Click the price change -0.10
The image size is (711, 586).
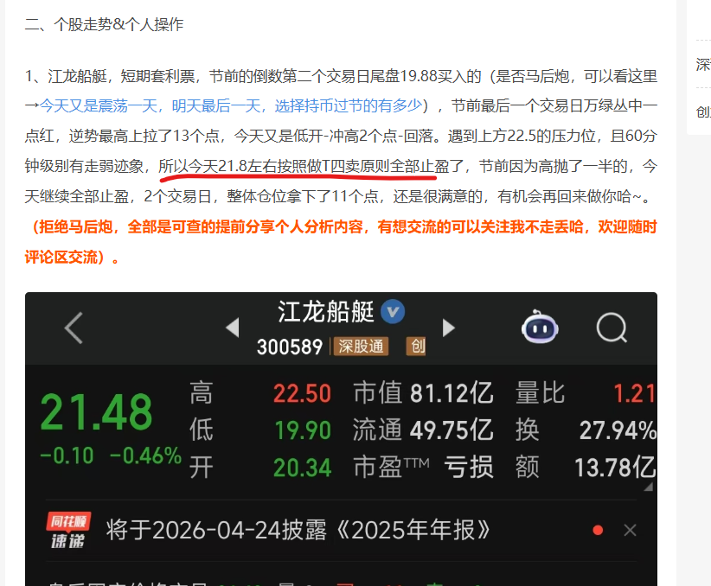point(67,456)
